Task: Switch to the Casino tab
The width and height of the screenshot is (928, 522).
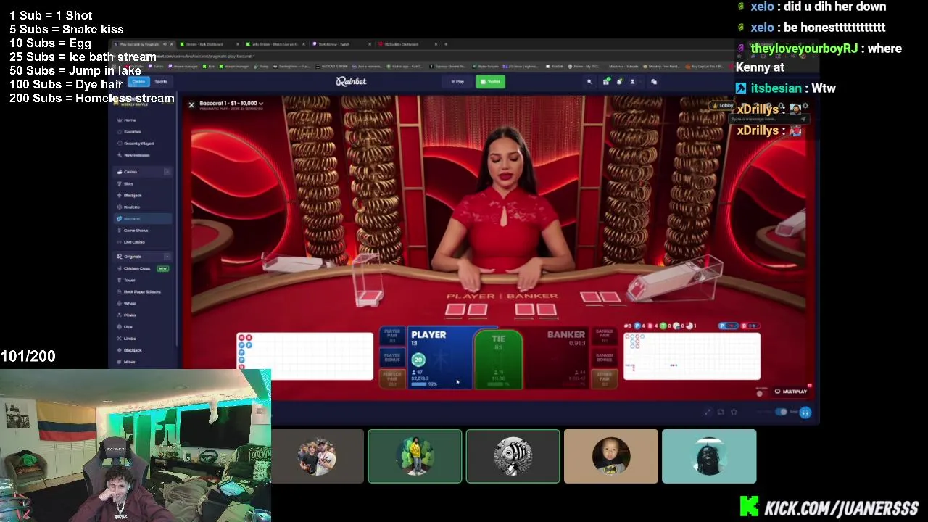Action: point(138,81)
